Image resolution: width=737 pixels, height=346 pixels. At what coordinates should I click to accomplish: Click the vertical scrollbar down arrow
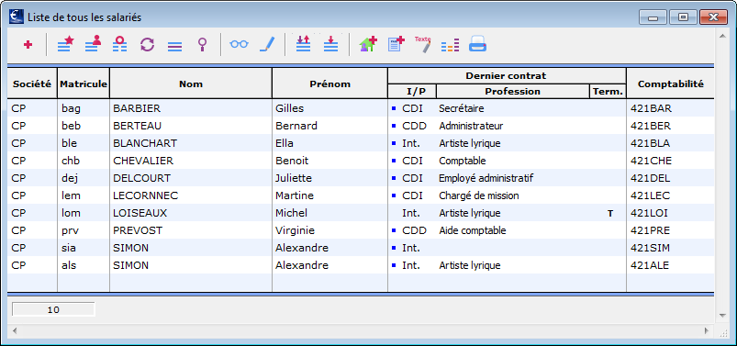pyautogui.click(x=722, y=316)
